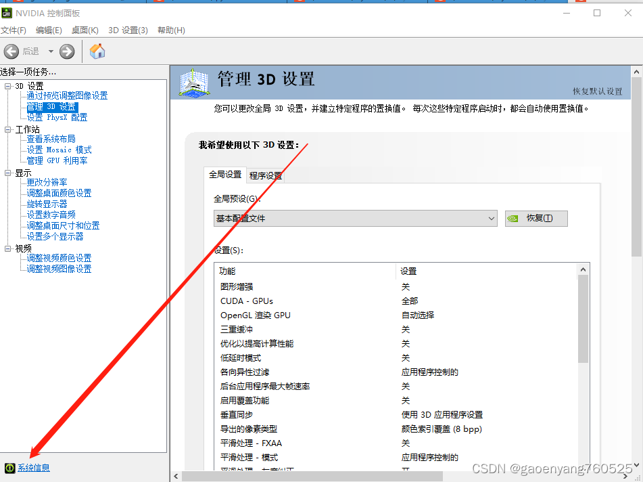Screen dimensions: 643x482
Task: Open 旋转显示器 task
Action: (47, 204)
